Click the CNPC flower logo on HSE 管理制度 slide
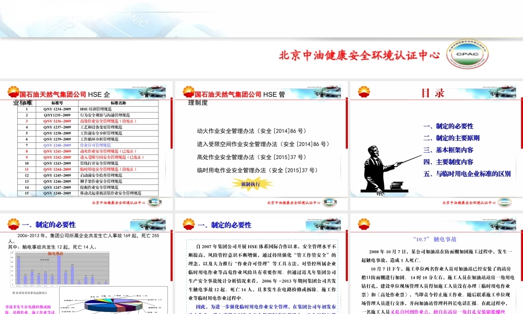This screenshot has height=314, width=523. point(188,92)
